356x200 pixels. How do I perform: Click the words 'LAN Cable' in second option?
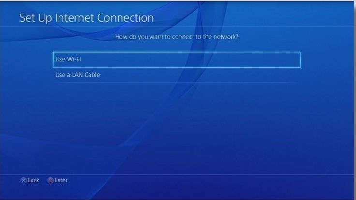[x=86, y=75]
